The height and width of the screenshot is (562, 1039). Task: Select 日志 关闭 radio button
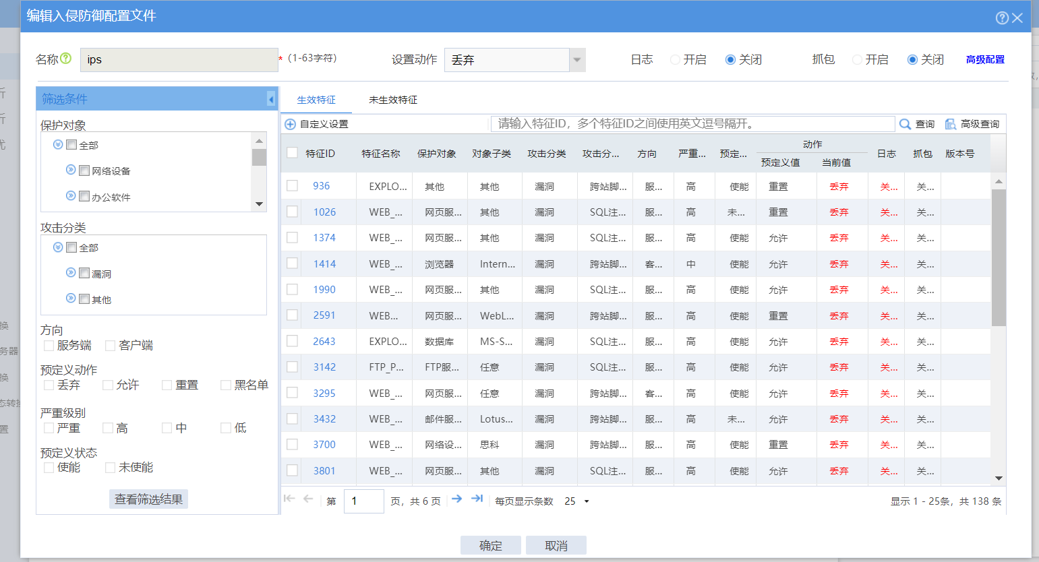pyautogui.click(x=730, y=60)
